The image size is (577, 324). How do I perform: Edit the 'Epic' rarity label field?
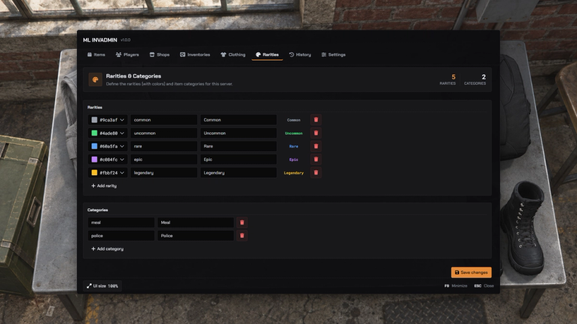239,160
